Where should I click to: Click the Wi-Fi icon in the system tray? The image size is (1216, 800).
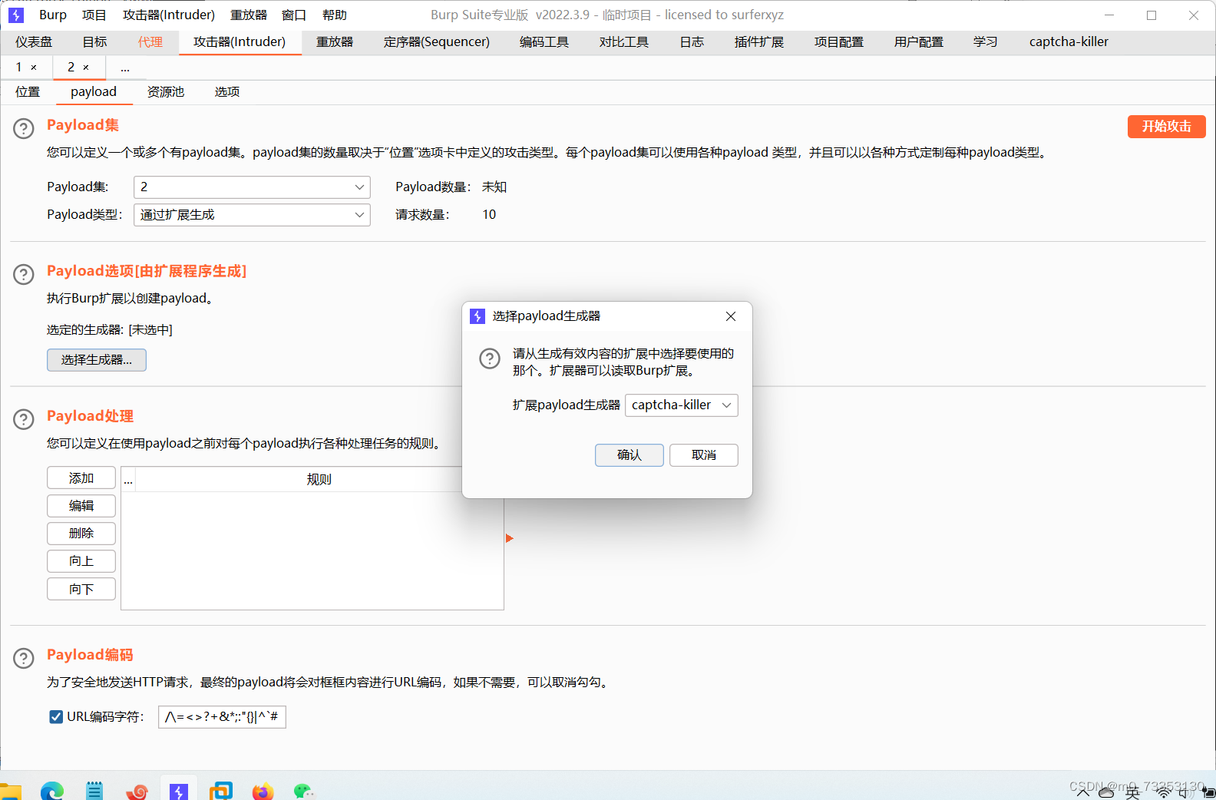1165,792
